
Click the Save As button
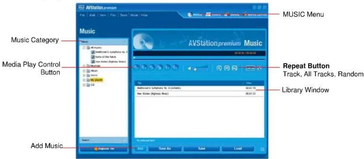tap(165, 149)
